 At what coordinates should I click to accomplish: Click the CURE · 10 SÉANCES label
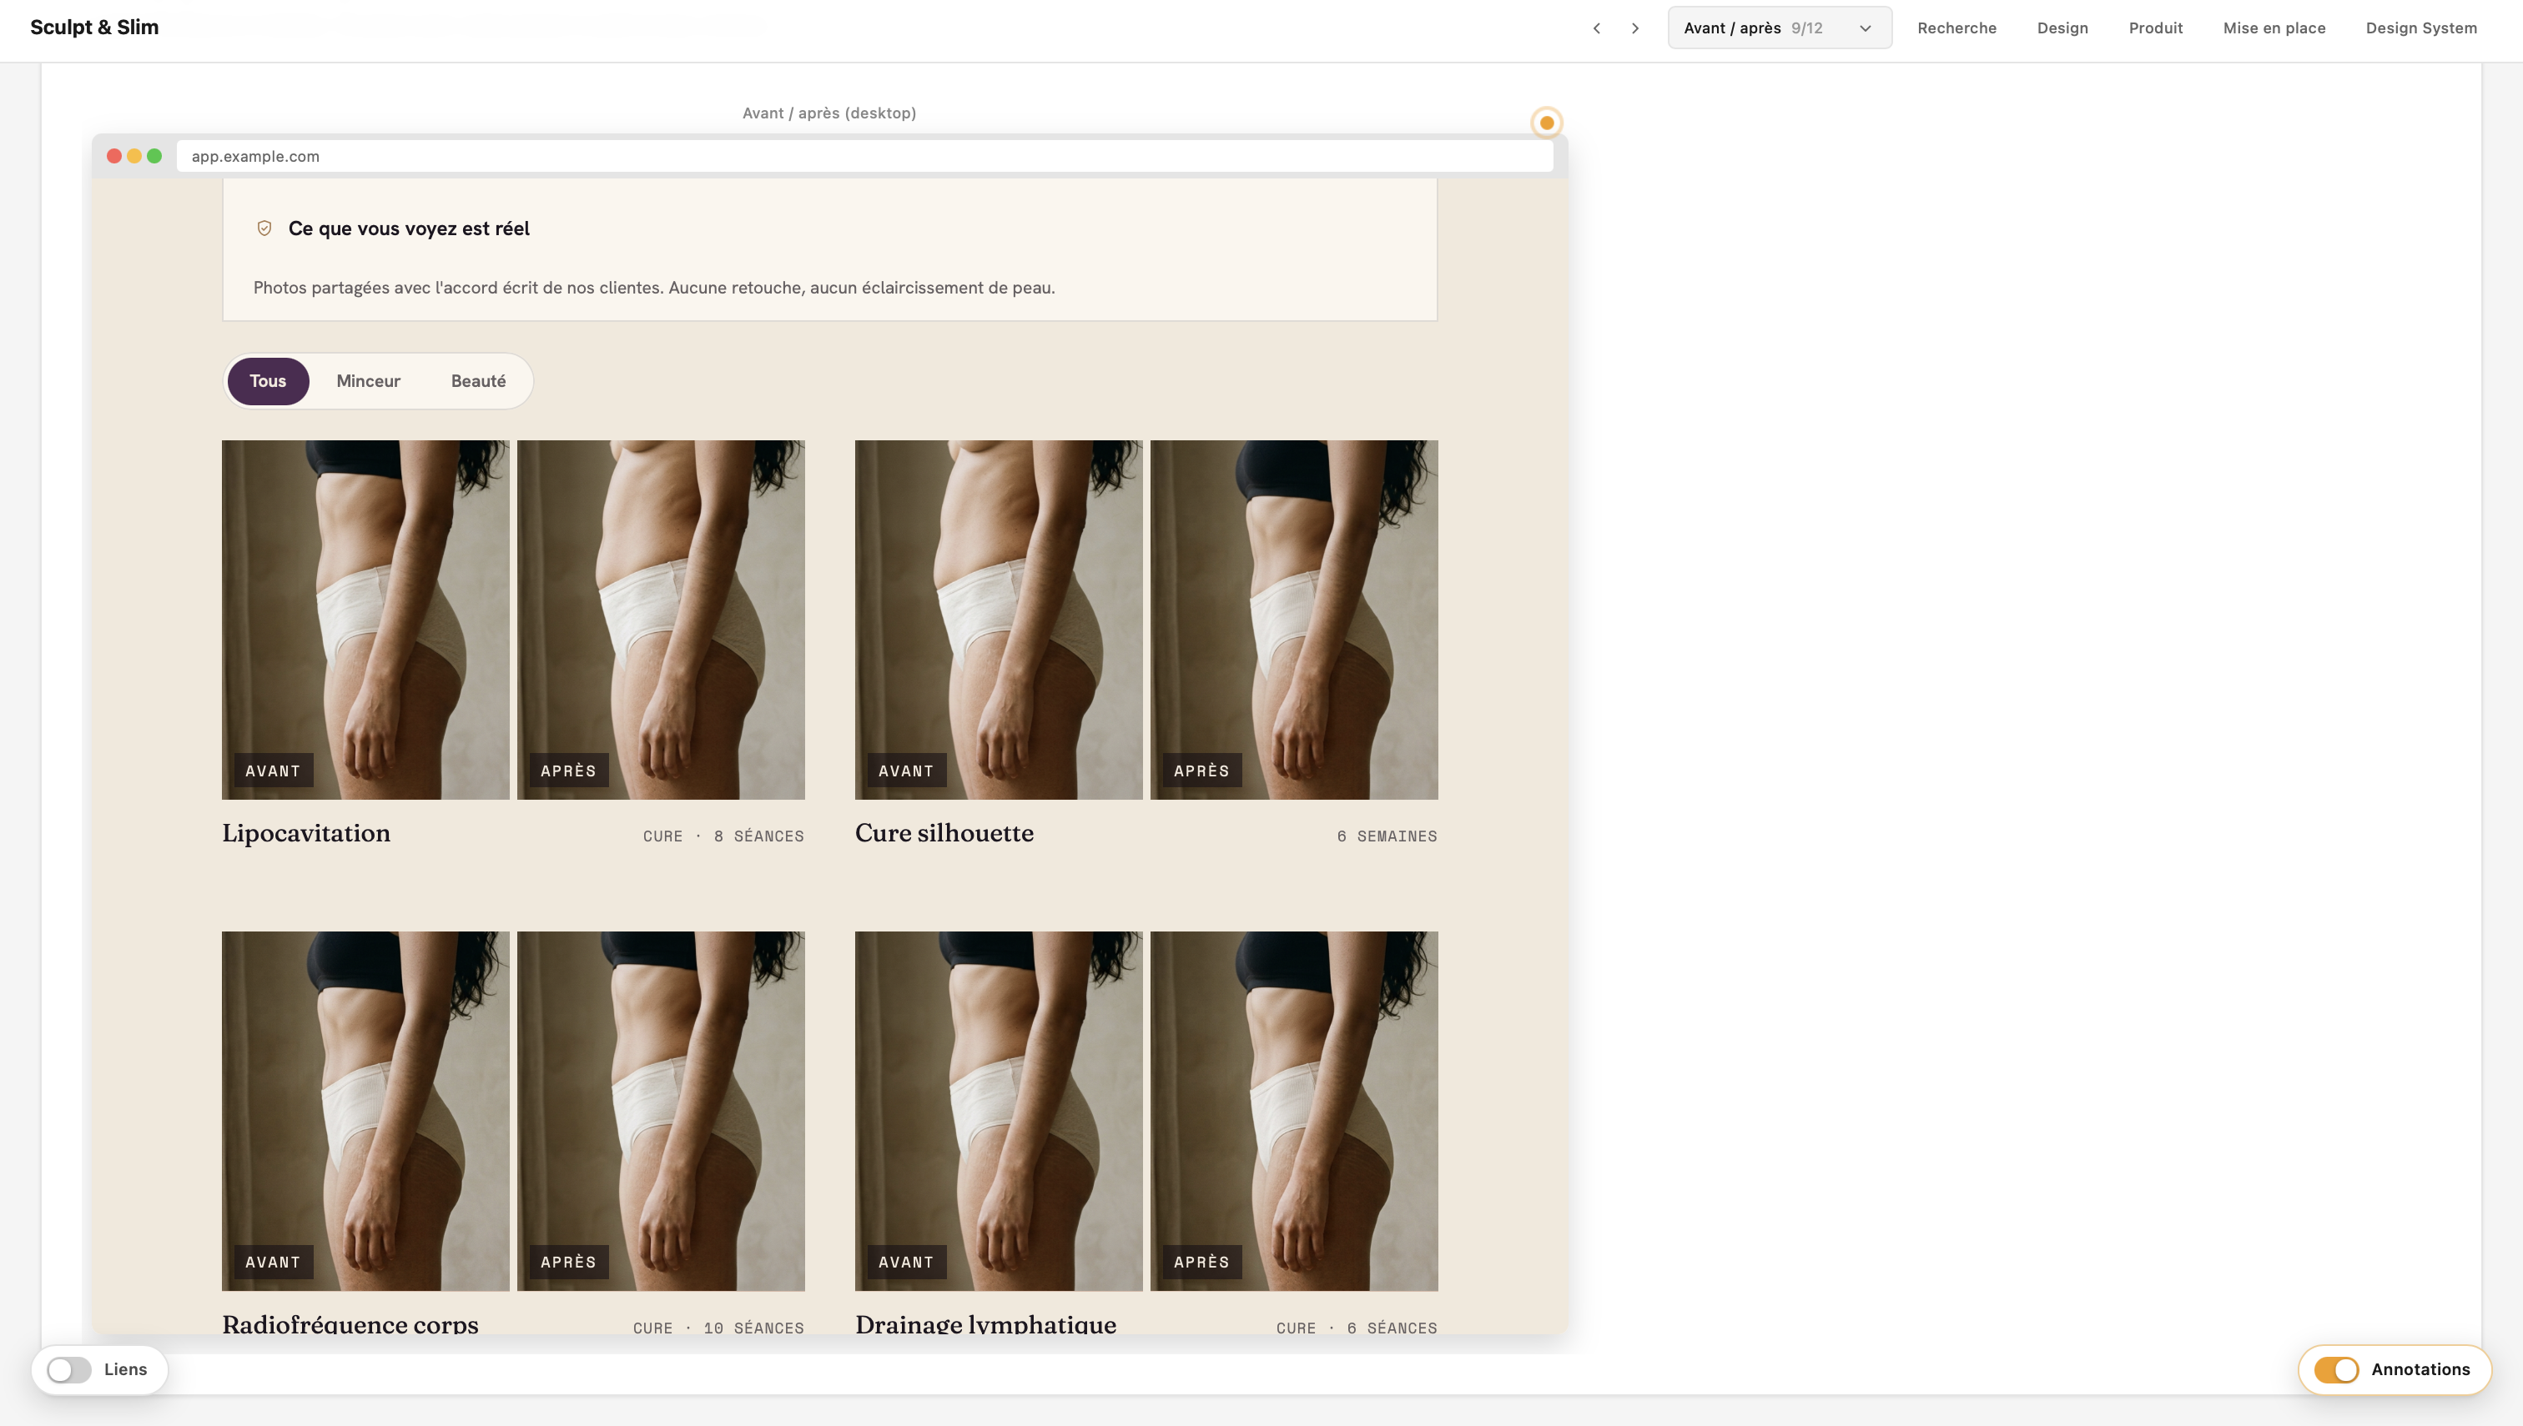coord(718,1328)
